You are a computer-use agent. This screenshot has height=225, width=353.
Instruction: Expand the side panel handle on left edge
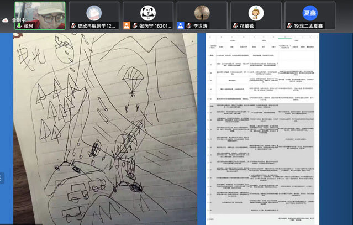click(2, 178)
